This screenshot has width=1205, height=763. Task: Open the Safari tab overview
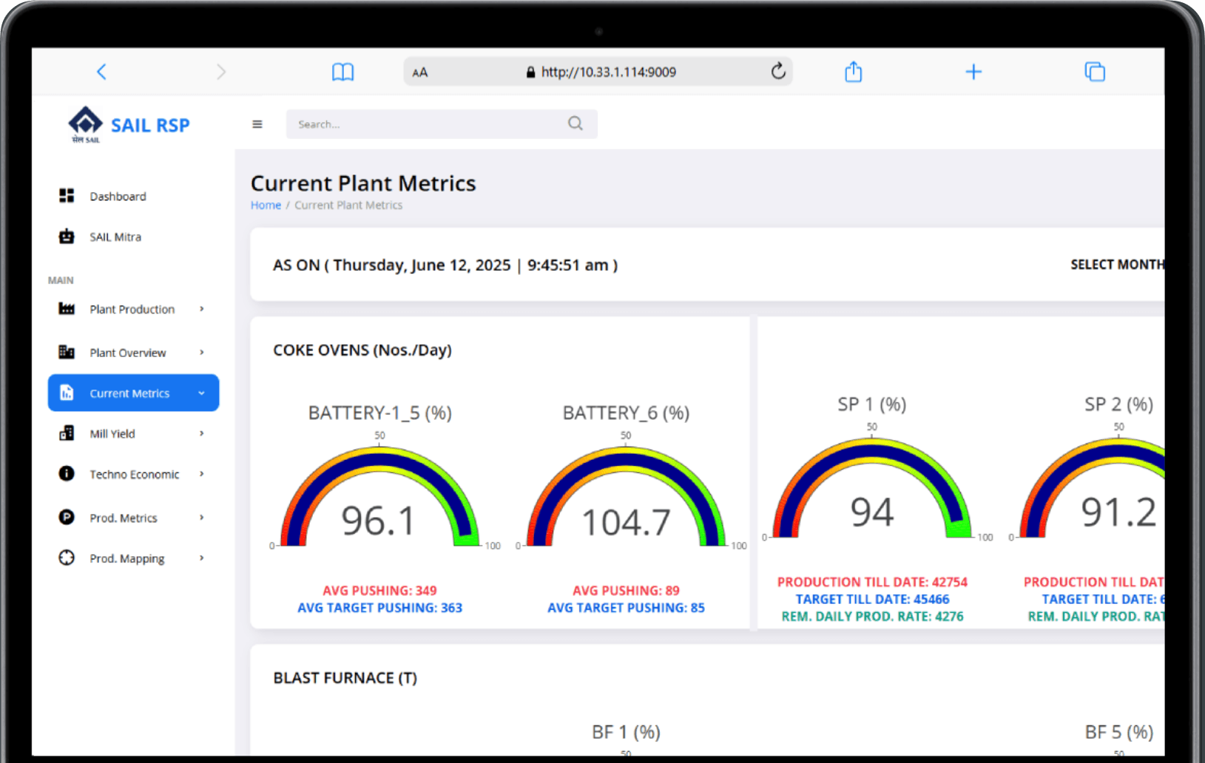click(x=1094, y=71)
